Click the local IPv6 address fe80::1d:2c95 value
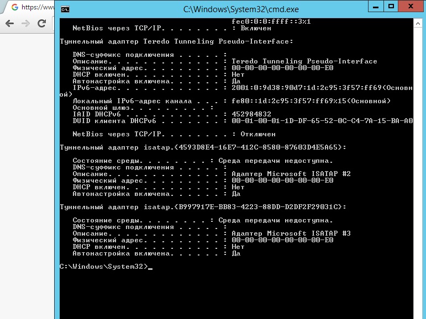This screenshot has height=319, width=426. [311, 101]
